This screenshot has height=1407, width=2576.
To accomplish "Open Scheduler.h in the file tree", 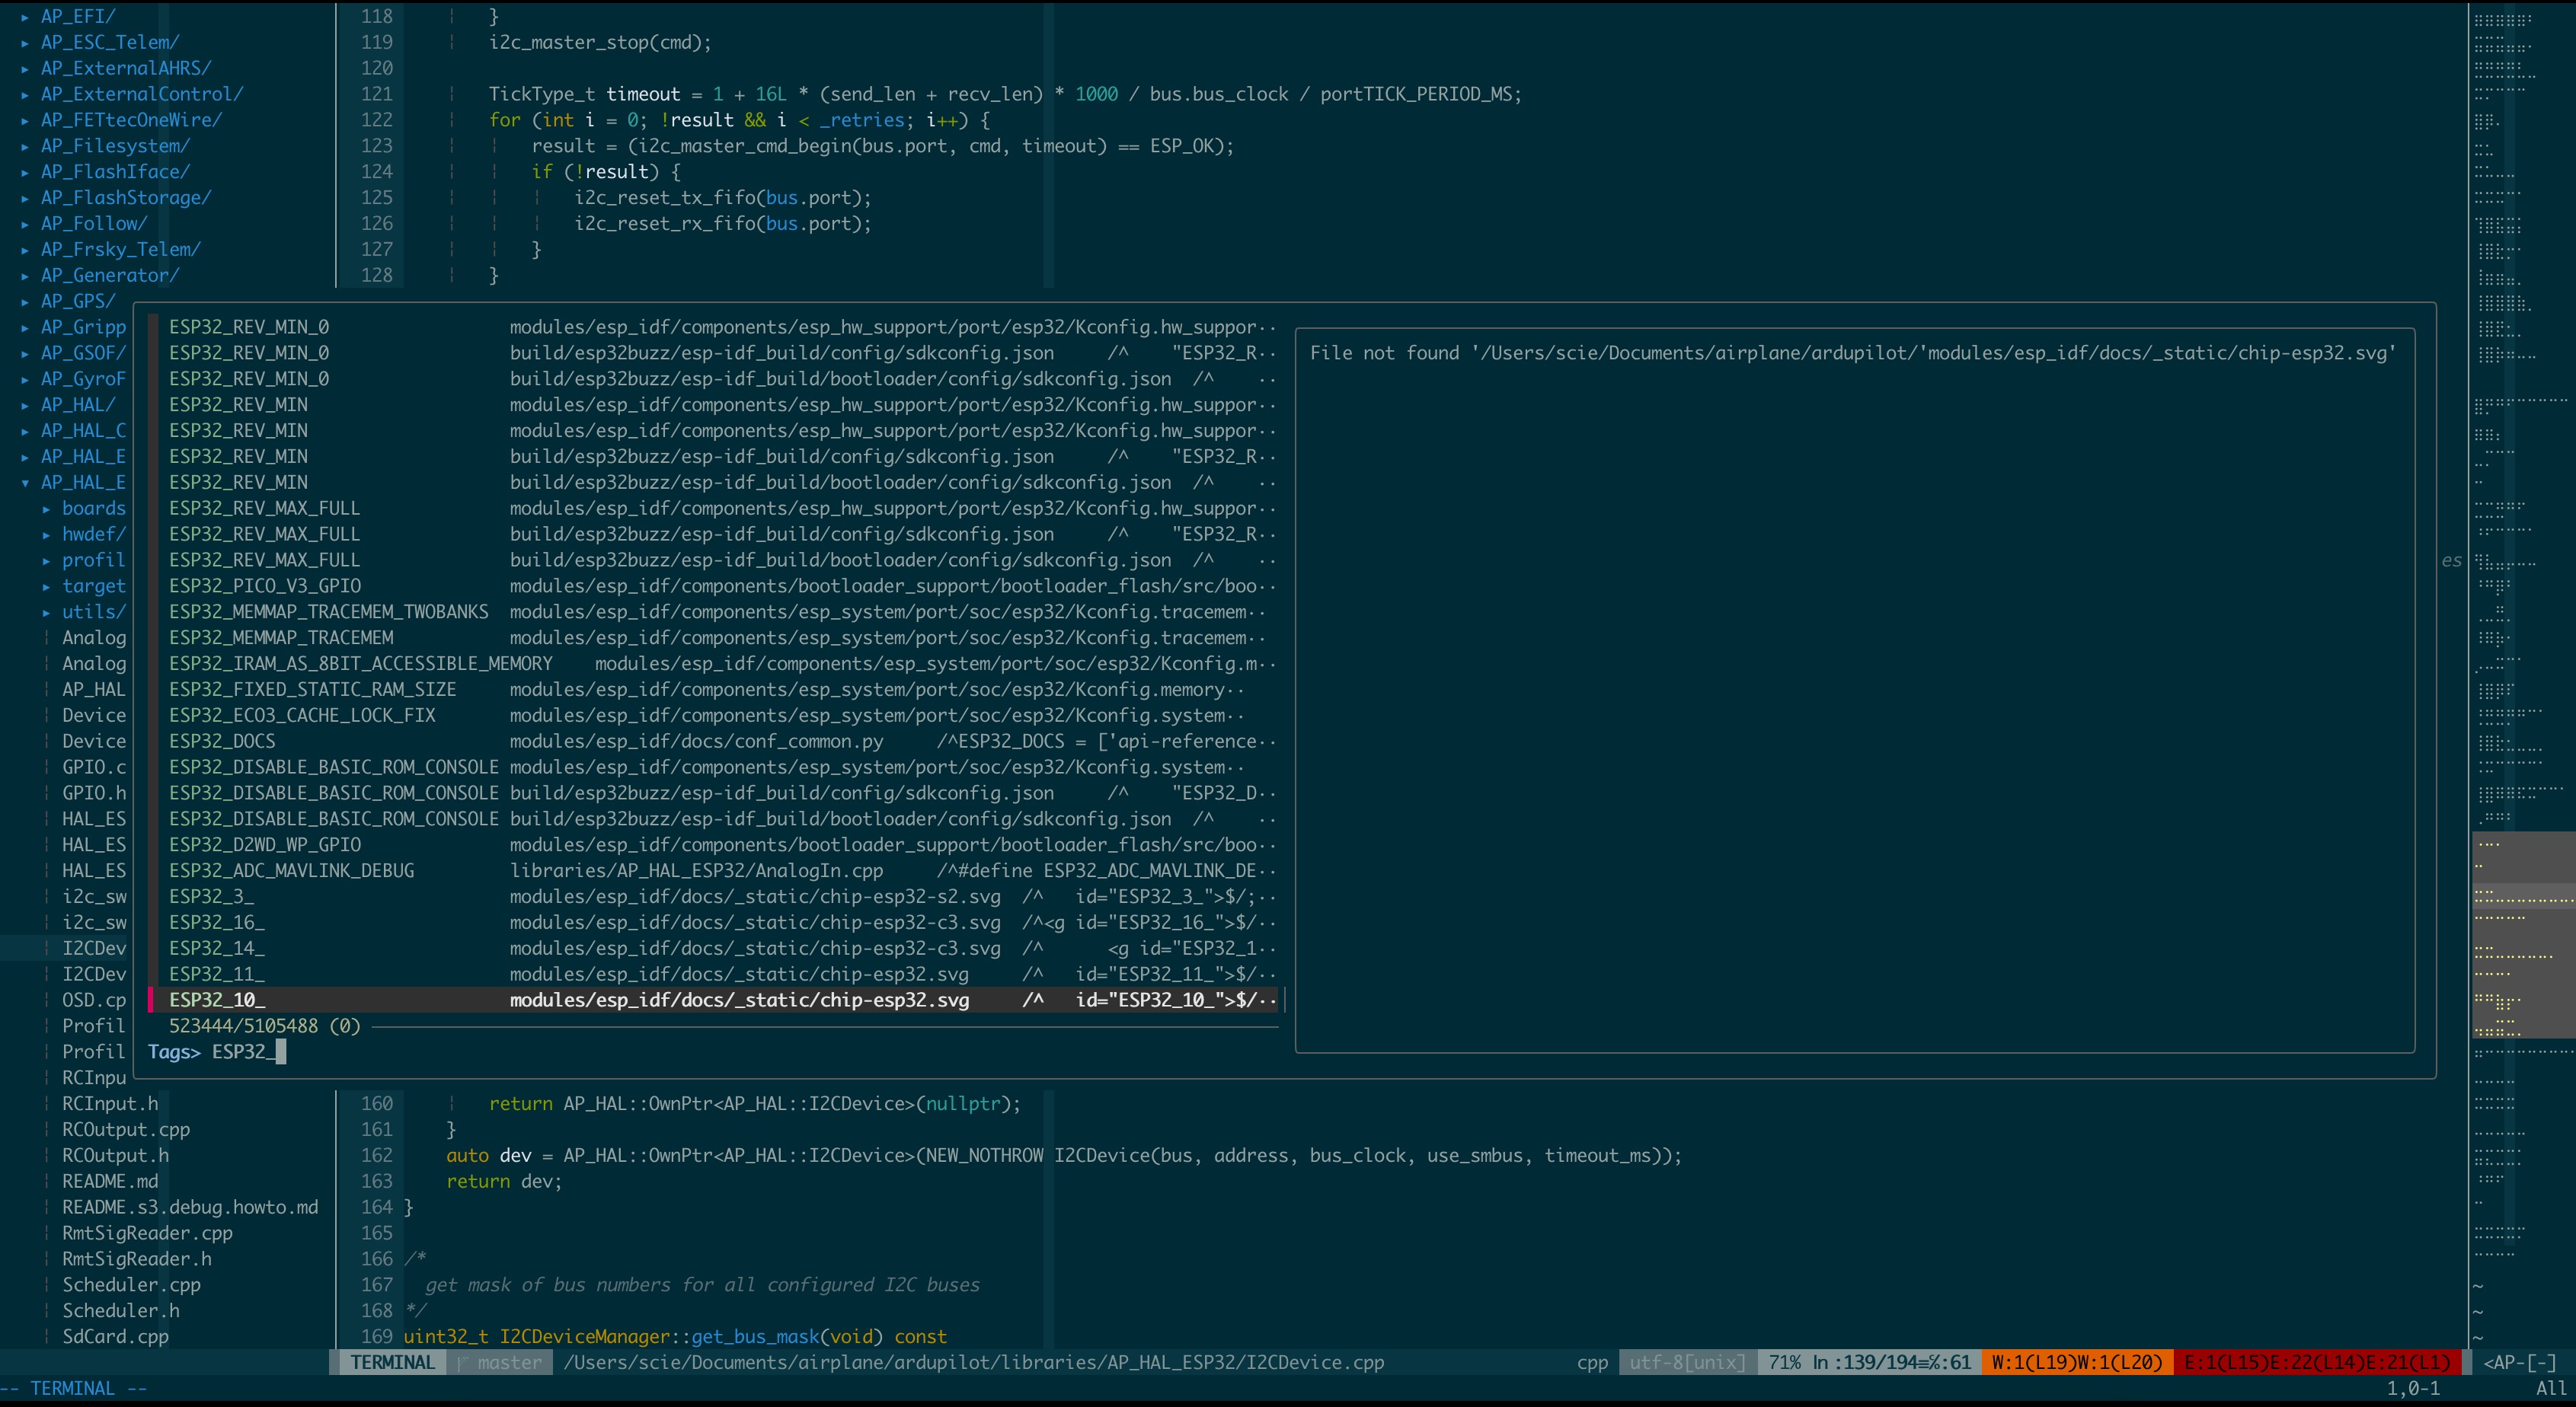I will (121, 1312).
